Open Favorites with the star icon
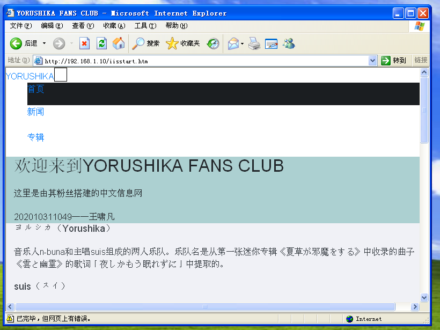The image size is (440, 330). (x=172, y=43)
